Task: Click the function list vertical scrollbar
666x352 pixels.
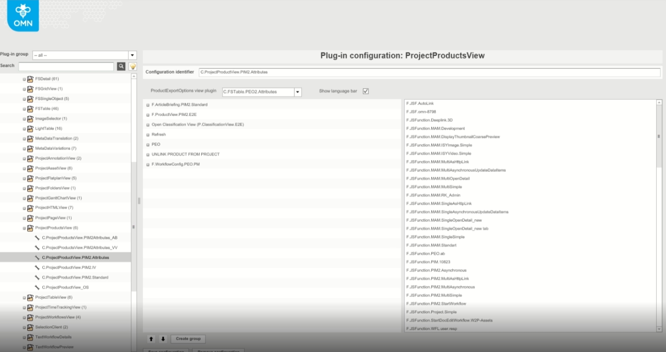Action: [x=659, y=137]
